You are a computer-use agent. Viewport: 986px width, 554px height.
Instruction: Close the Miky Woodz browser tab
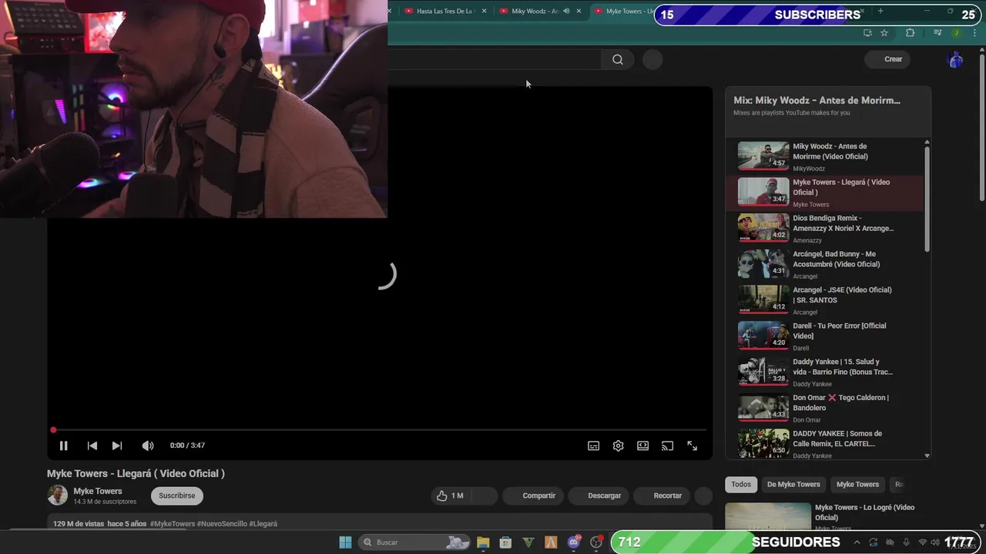click(579, 12)
